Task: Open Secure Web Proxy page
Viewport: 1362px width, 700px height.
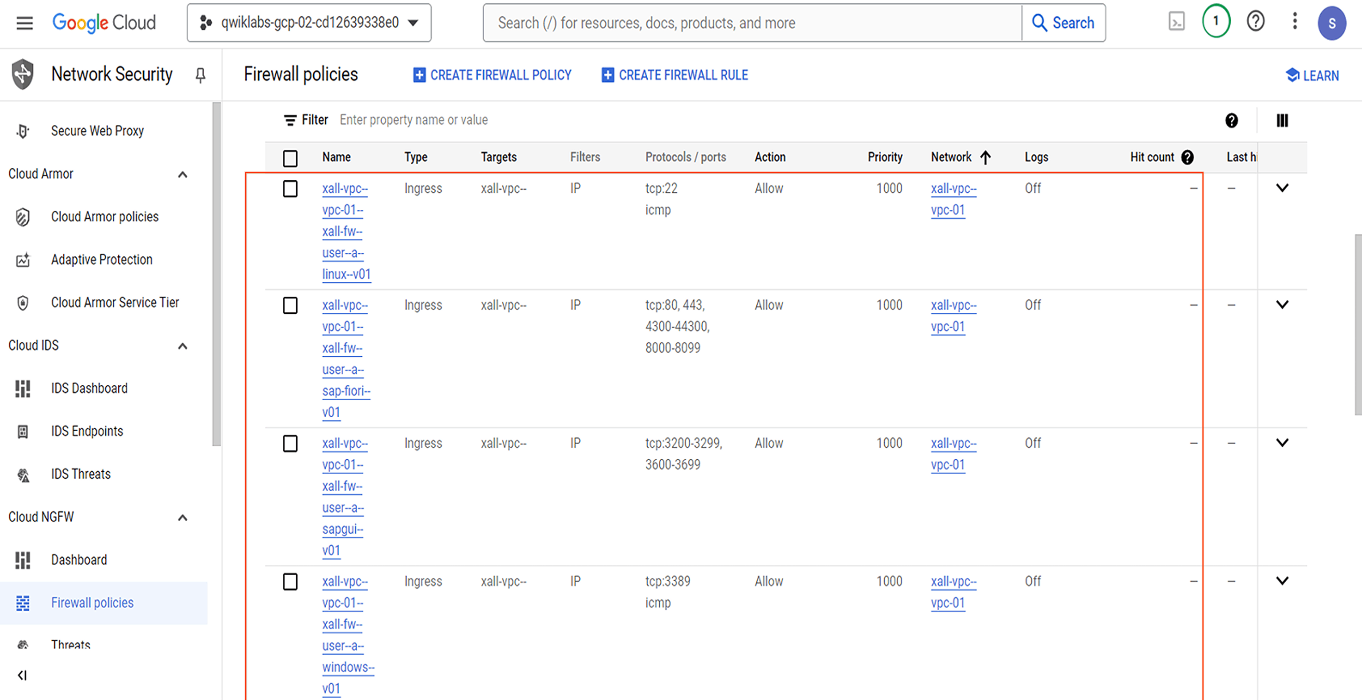Action: (97, 131)
